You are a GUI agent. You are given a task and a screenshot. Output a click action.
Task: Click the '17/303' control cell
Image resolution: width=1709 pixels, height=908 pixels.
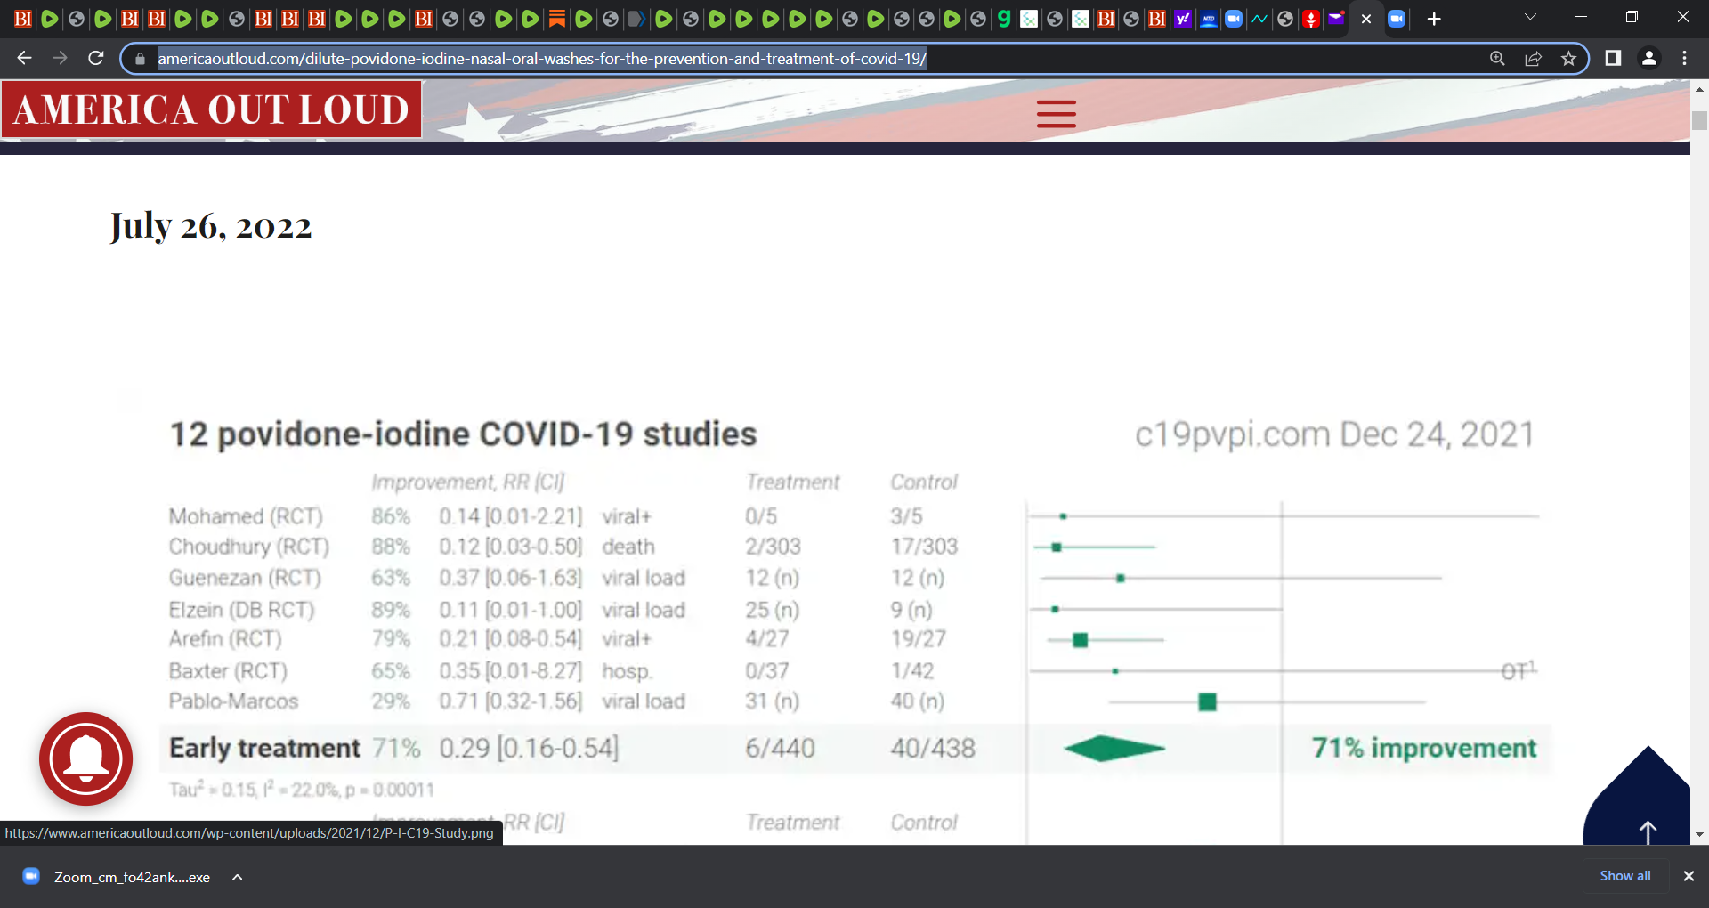point(925,547)
